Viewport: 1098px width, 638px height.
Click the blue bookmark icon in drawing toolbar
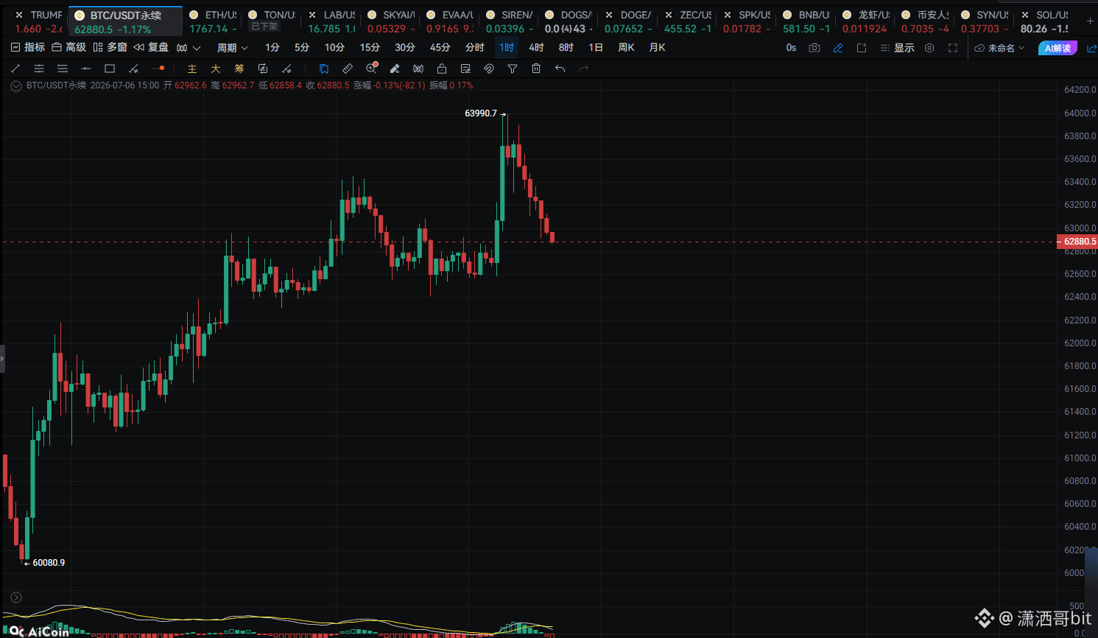click(324, 69)
